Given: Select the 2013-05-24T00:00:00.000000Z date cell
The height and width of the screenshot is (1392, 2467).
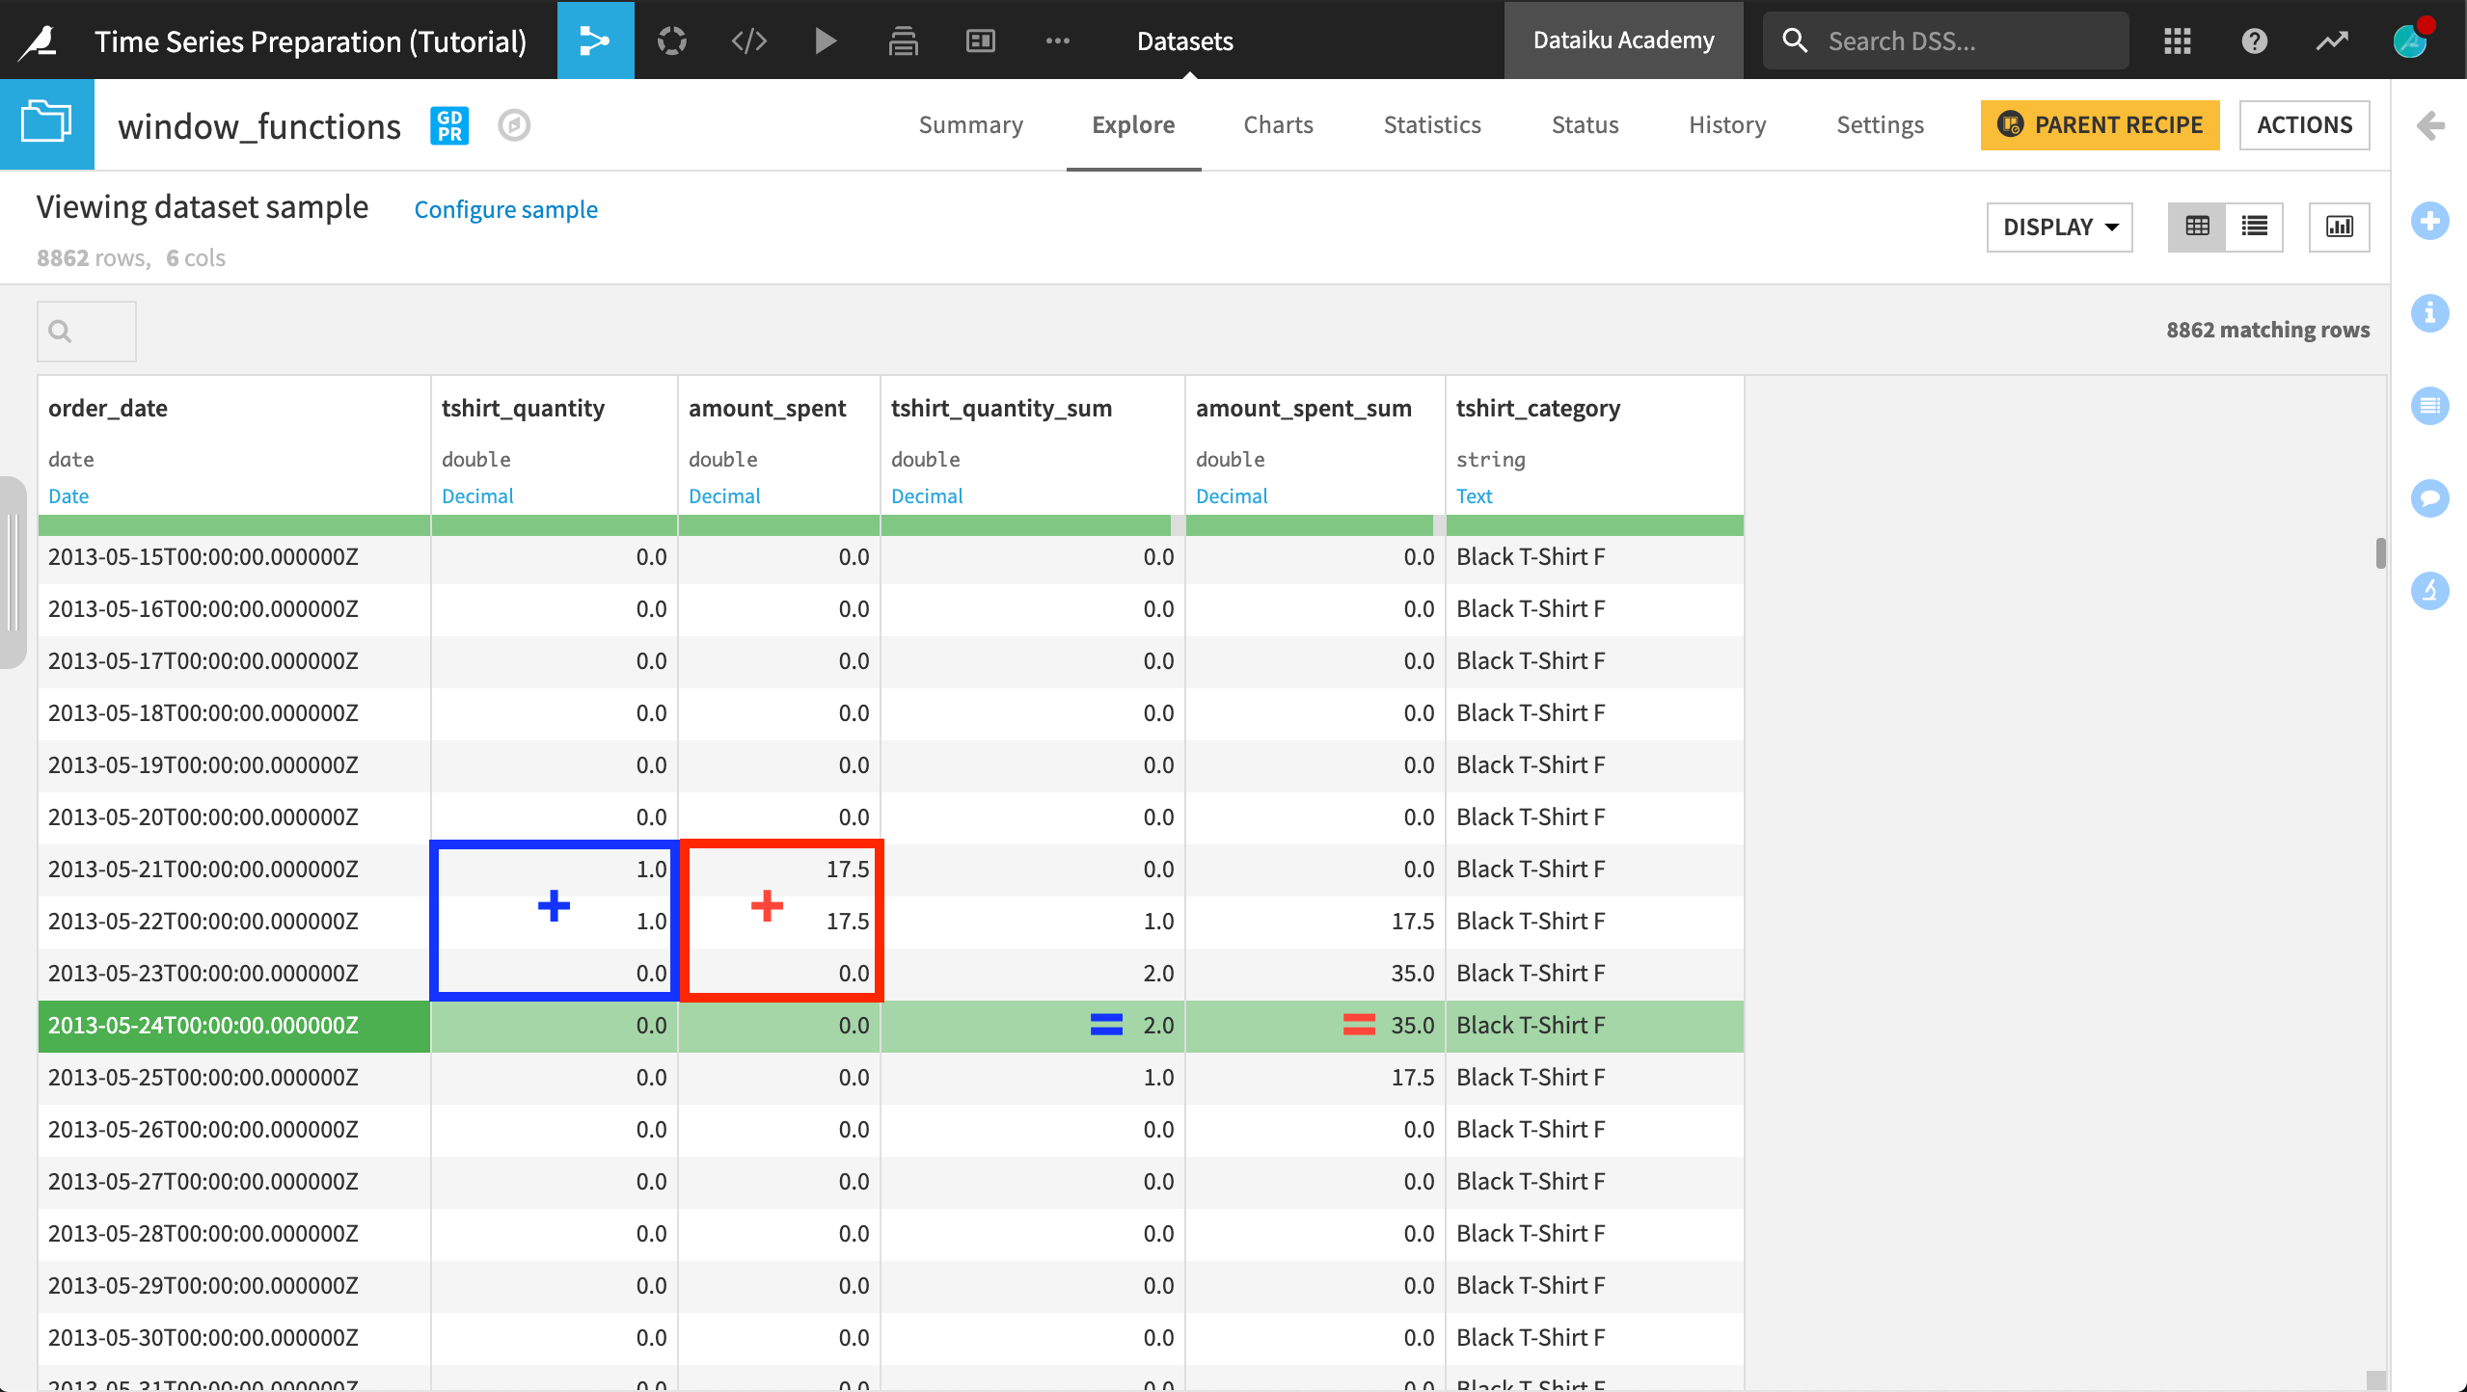Looking at the screenshot, I should click(x=233, y=1026).
